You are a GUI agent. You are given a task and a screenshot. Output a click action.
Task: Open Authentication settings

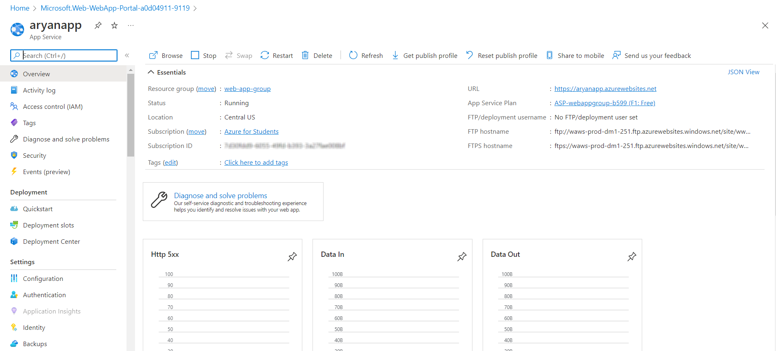pos(63,295)
